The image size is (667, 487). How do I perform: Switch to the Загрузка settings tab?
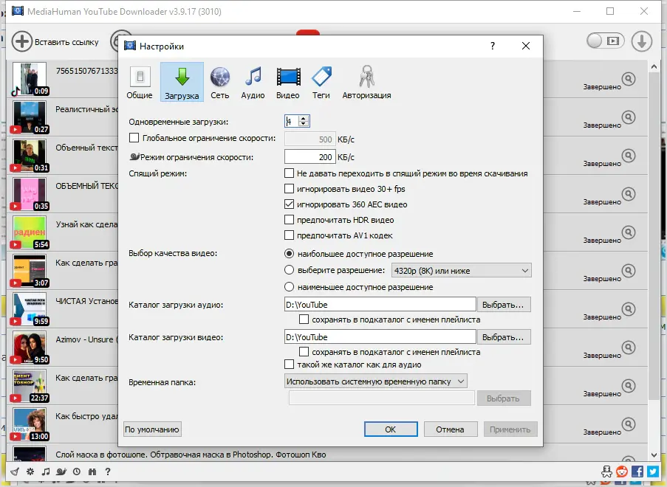182,83
